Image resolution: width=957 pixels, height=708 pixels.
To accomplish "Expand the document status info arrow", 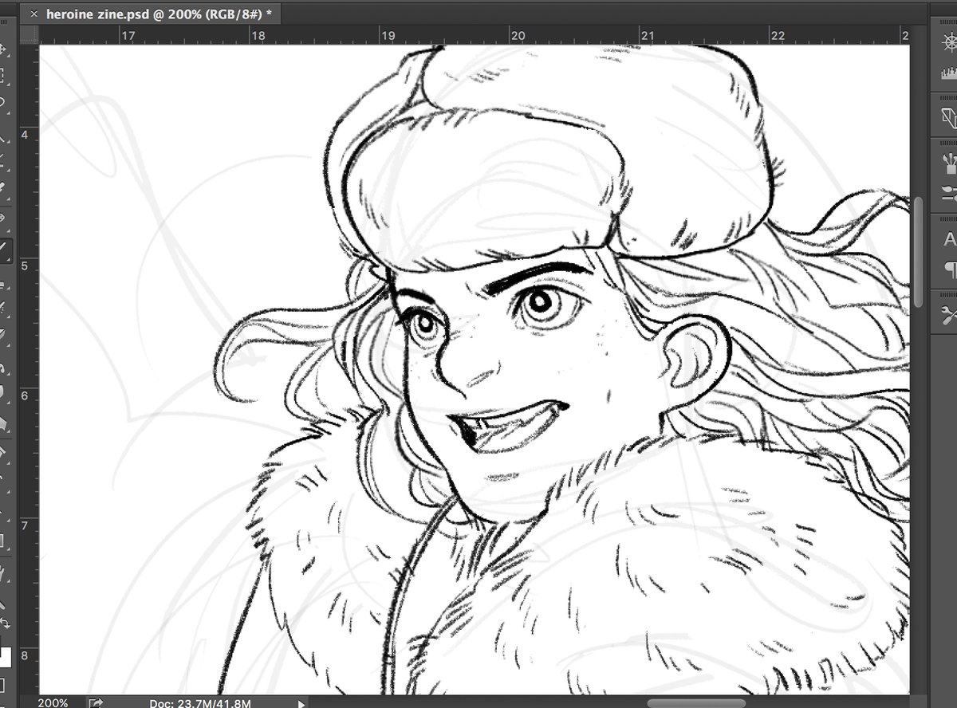I will 301,703.
